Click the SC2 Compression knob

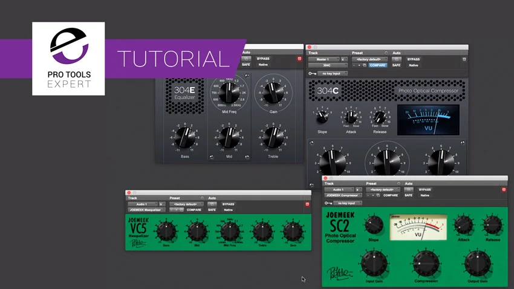(426, 264)
